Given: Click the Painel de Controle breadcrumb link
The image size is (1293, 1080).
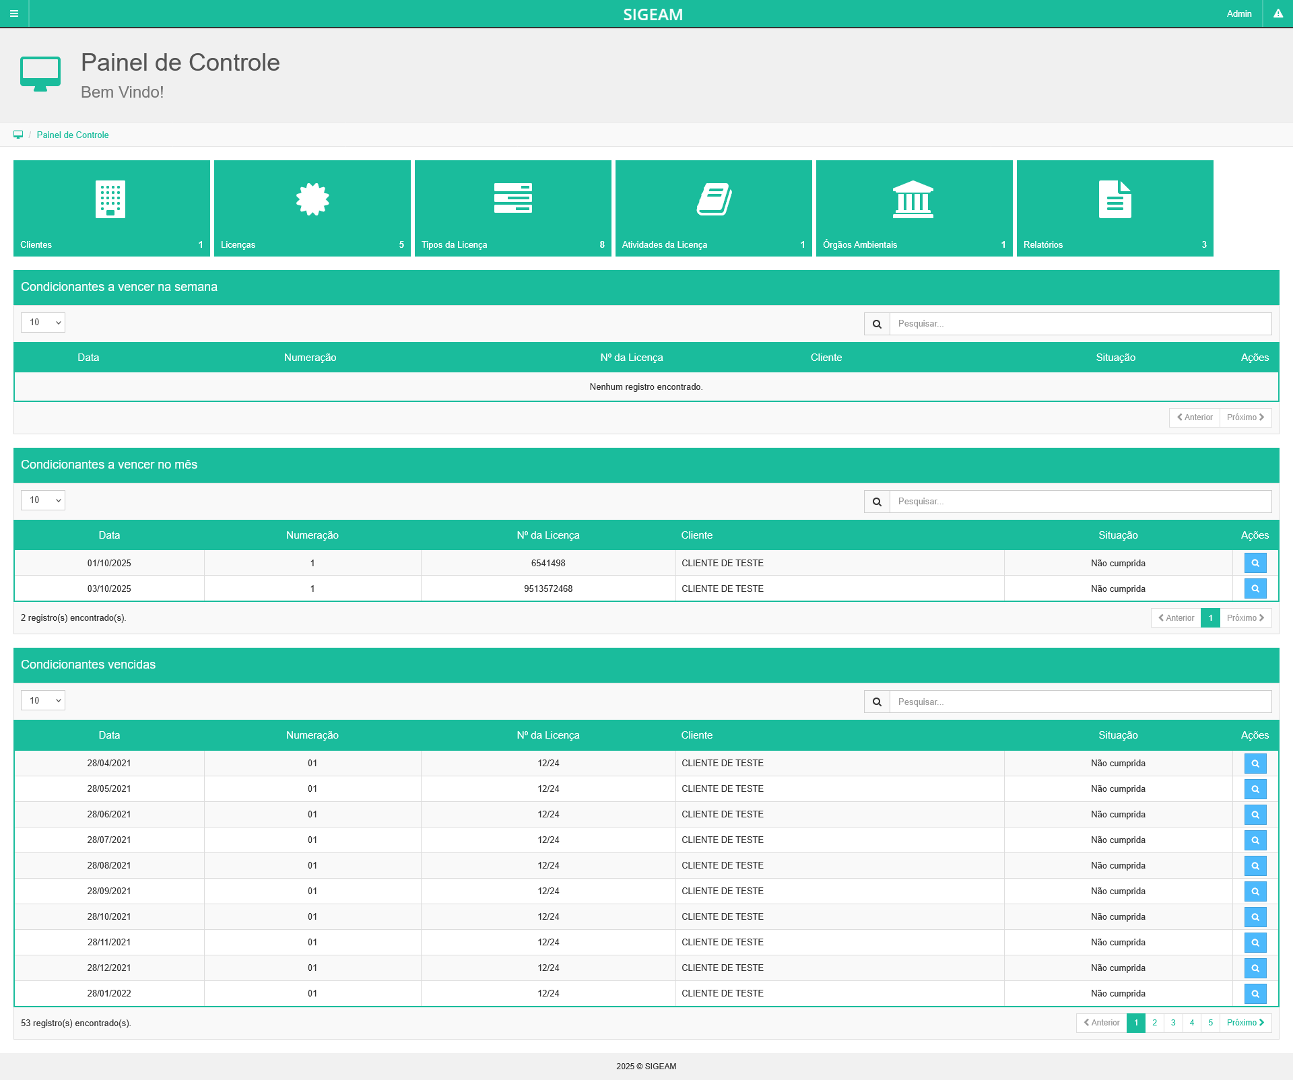Looking at the screenshot, I should pyautogui.click(x=73, y=135).
